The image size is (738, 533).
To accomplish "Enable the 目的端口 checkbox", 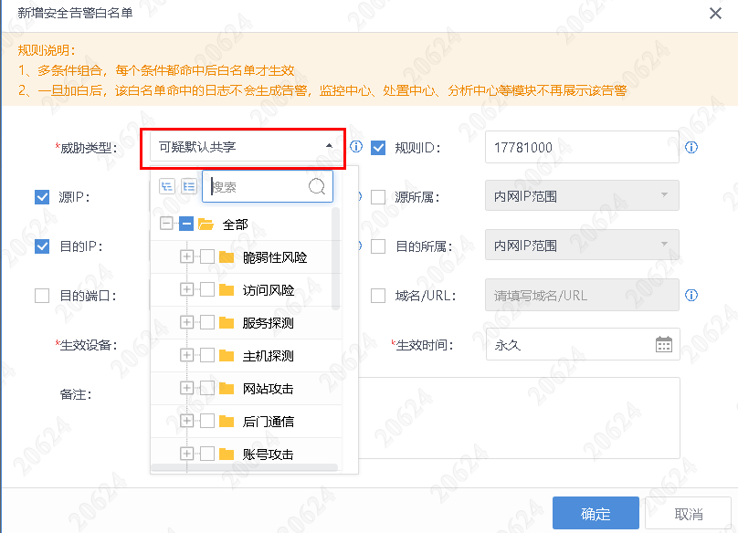I will tap(42, 295).
